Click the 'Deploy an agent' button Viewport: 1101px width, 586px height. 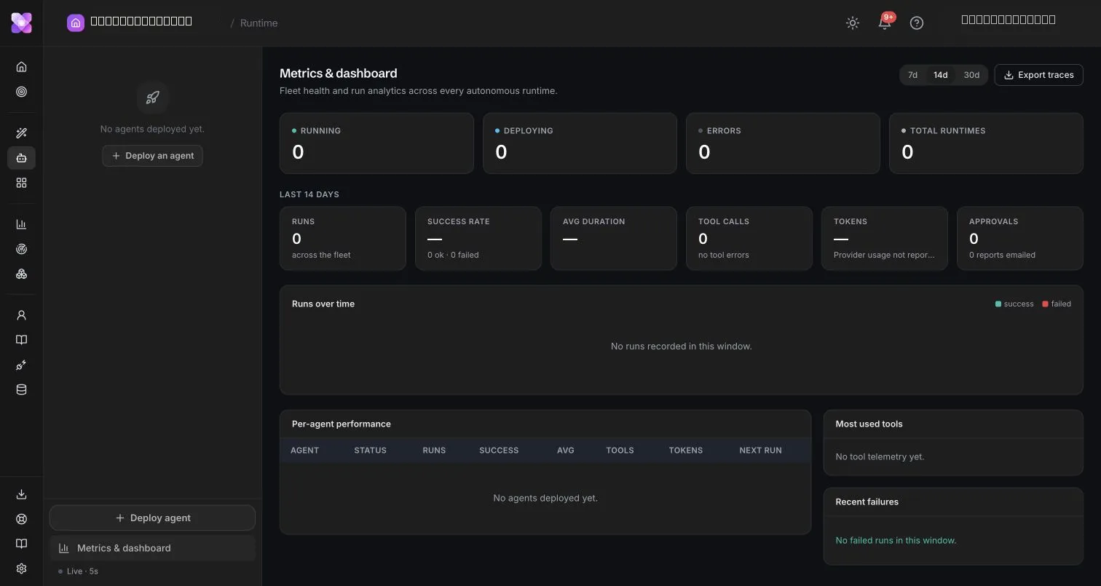pyautogui.click(x=152, y=156)
